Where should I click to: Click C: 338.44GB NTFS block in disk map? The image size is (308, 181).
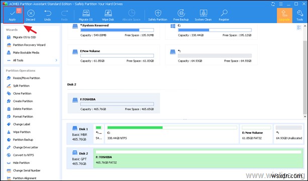(172, 134)
